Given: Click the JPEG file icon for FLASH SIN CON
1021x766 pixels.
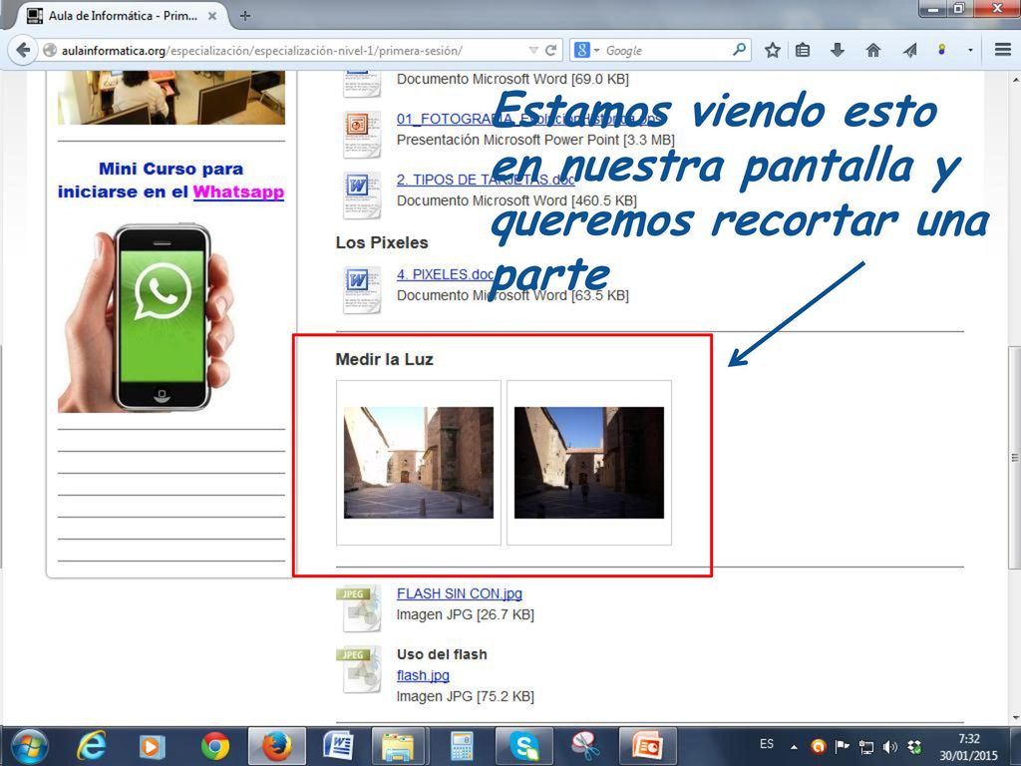Looking at the screenshot, I should 358,607.
